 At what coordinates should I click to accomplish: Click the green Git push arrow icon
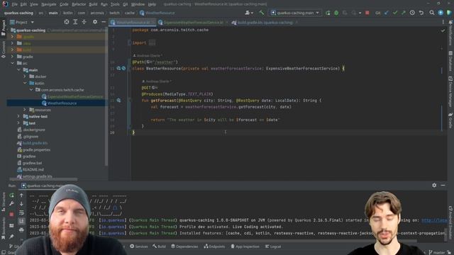404,13
